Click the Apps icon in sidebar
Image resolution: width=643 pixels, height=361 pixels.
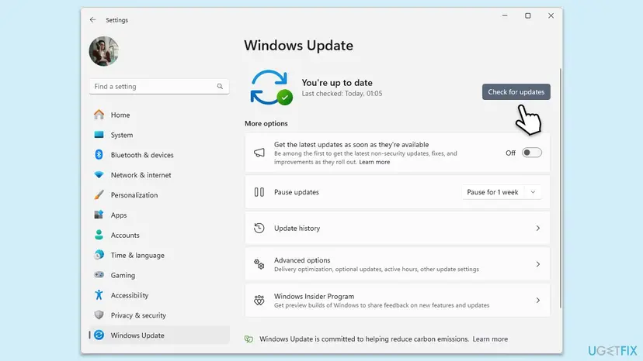pos(99,215)
